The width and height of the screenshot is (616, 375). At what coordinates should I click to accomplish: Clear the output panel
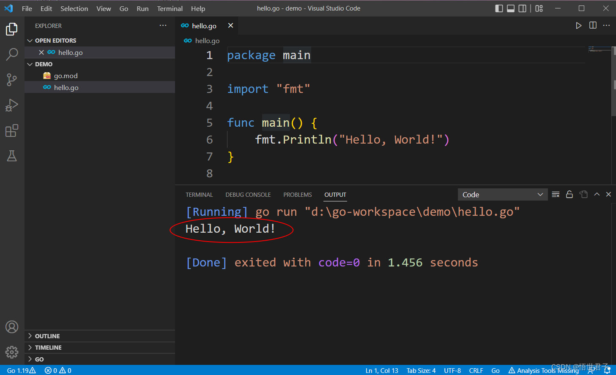tap(556, 195)
